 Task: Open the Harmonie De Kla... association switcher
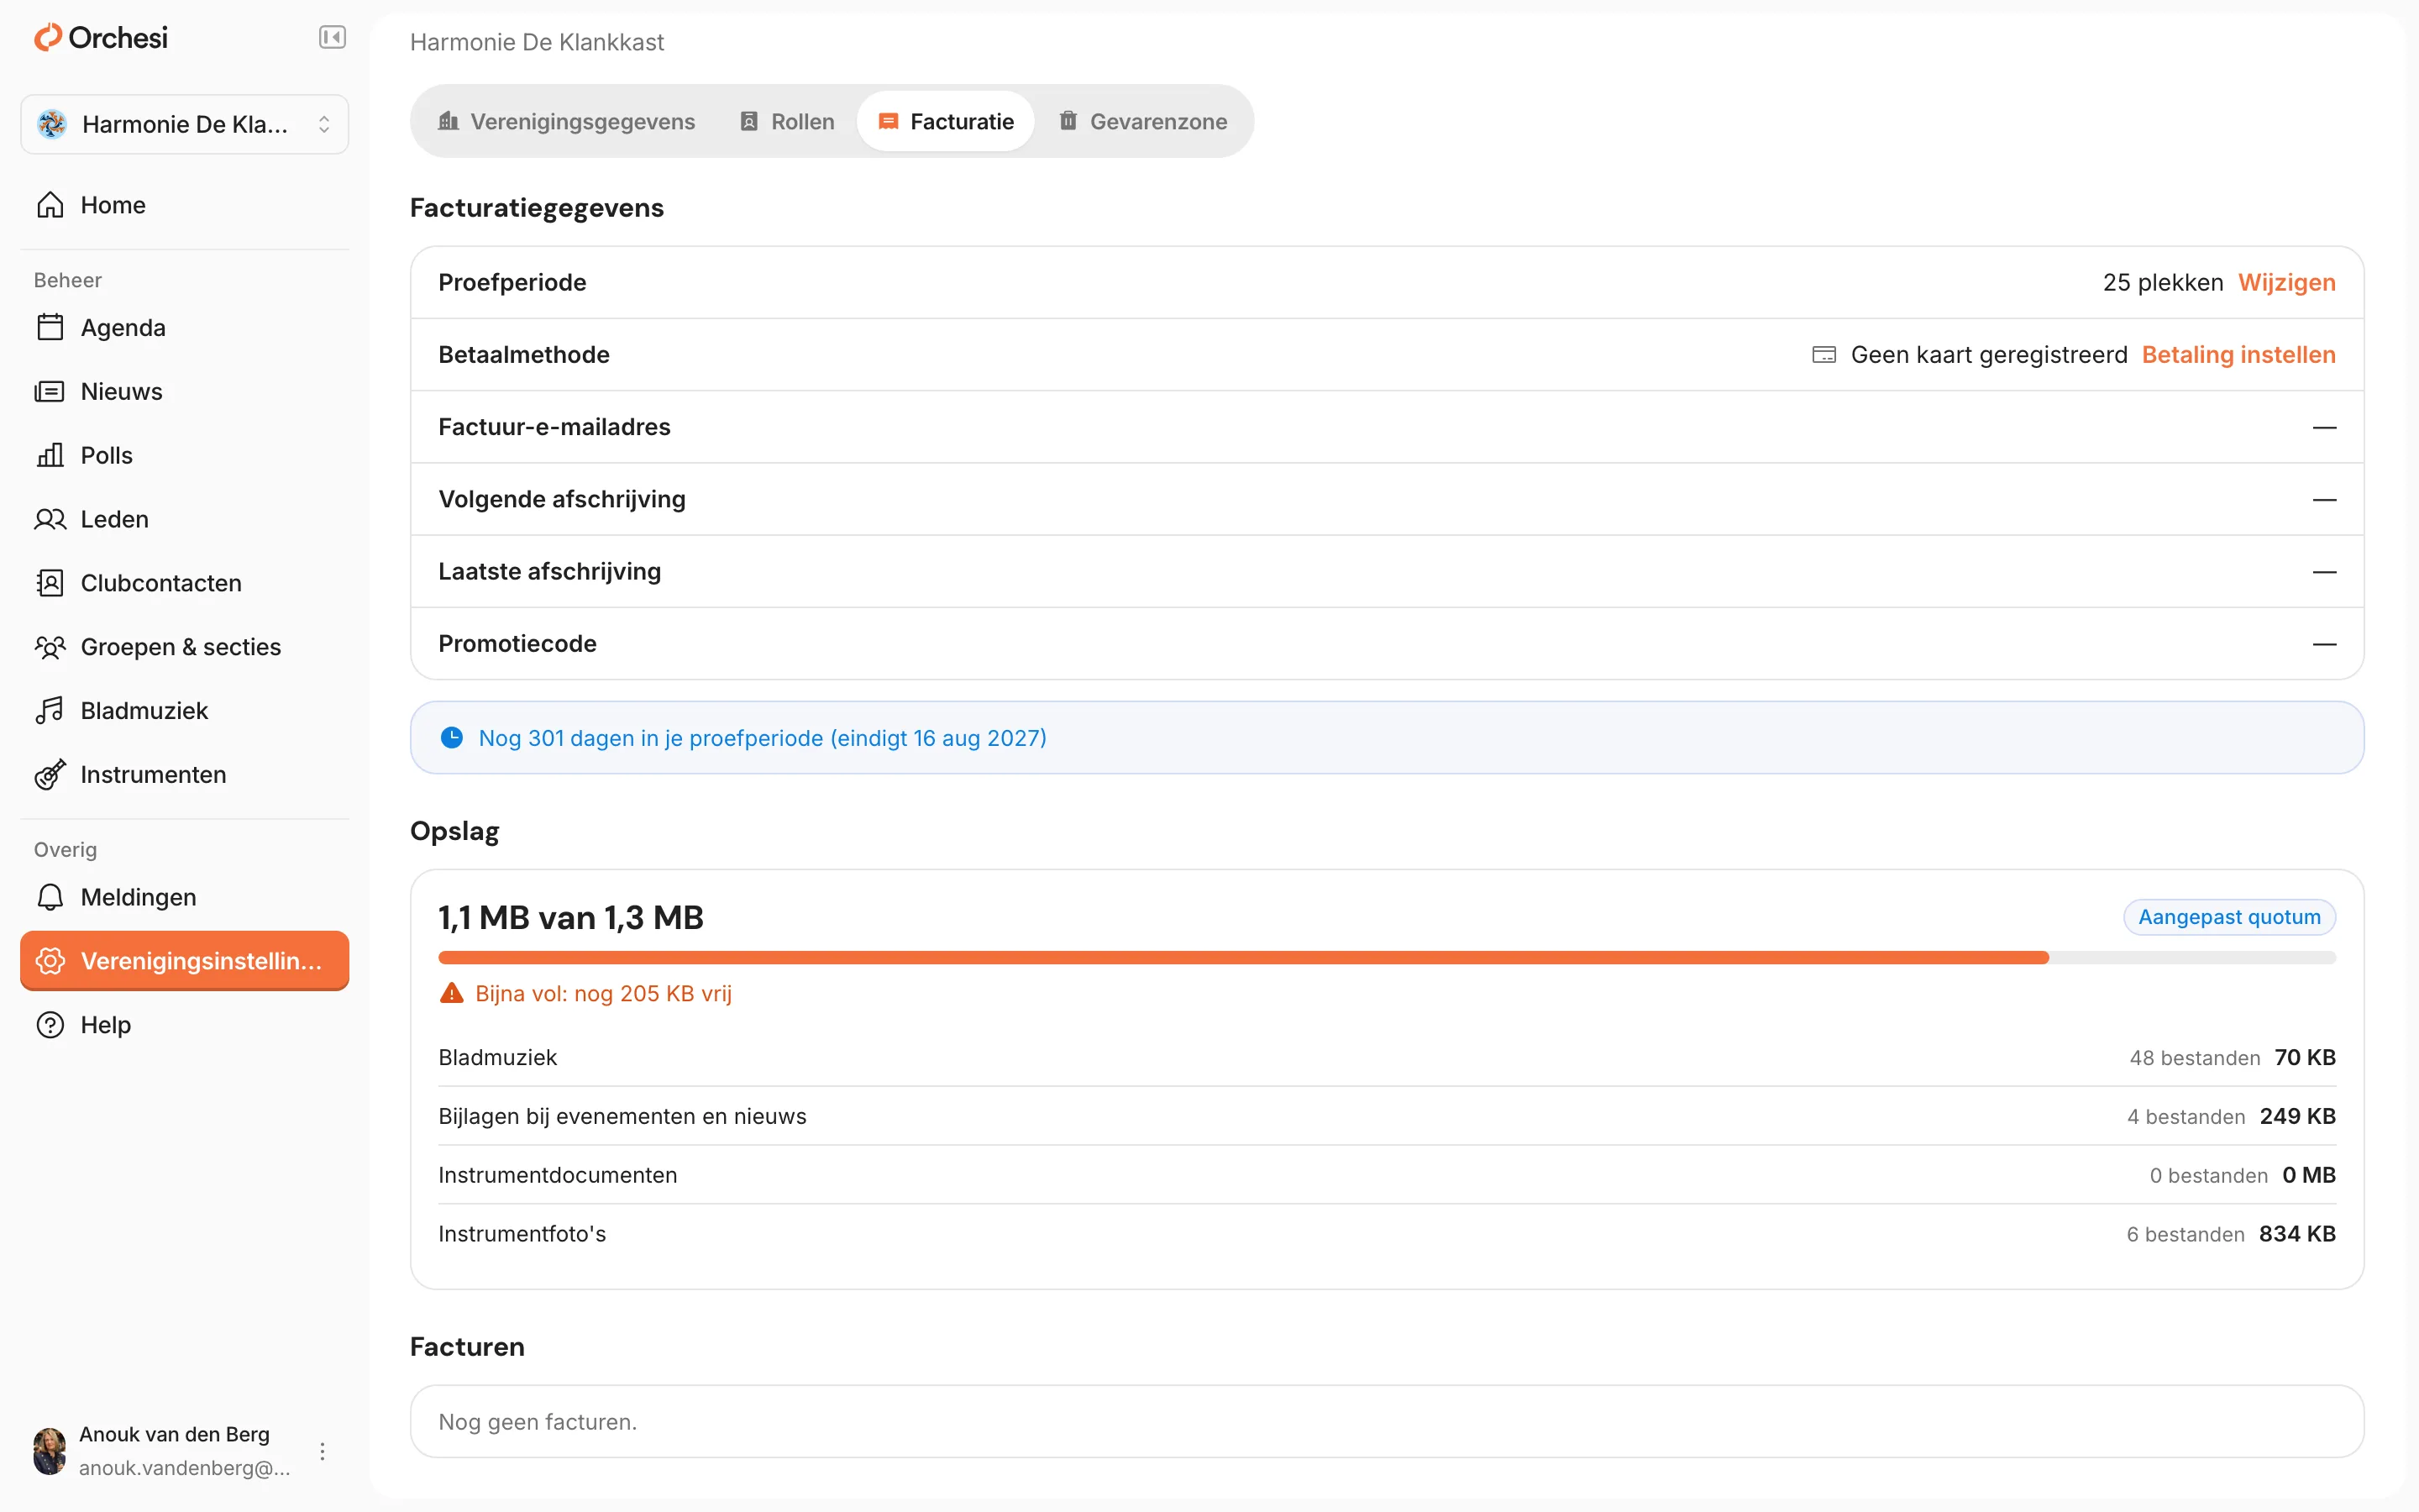point(185,124)
